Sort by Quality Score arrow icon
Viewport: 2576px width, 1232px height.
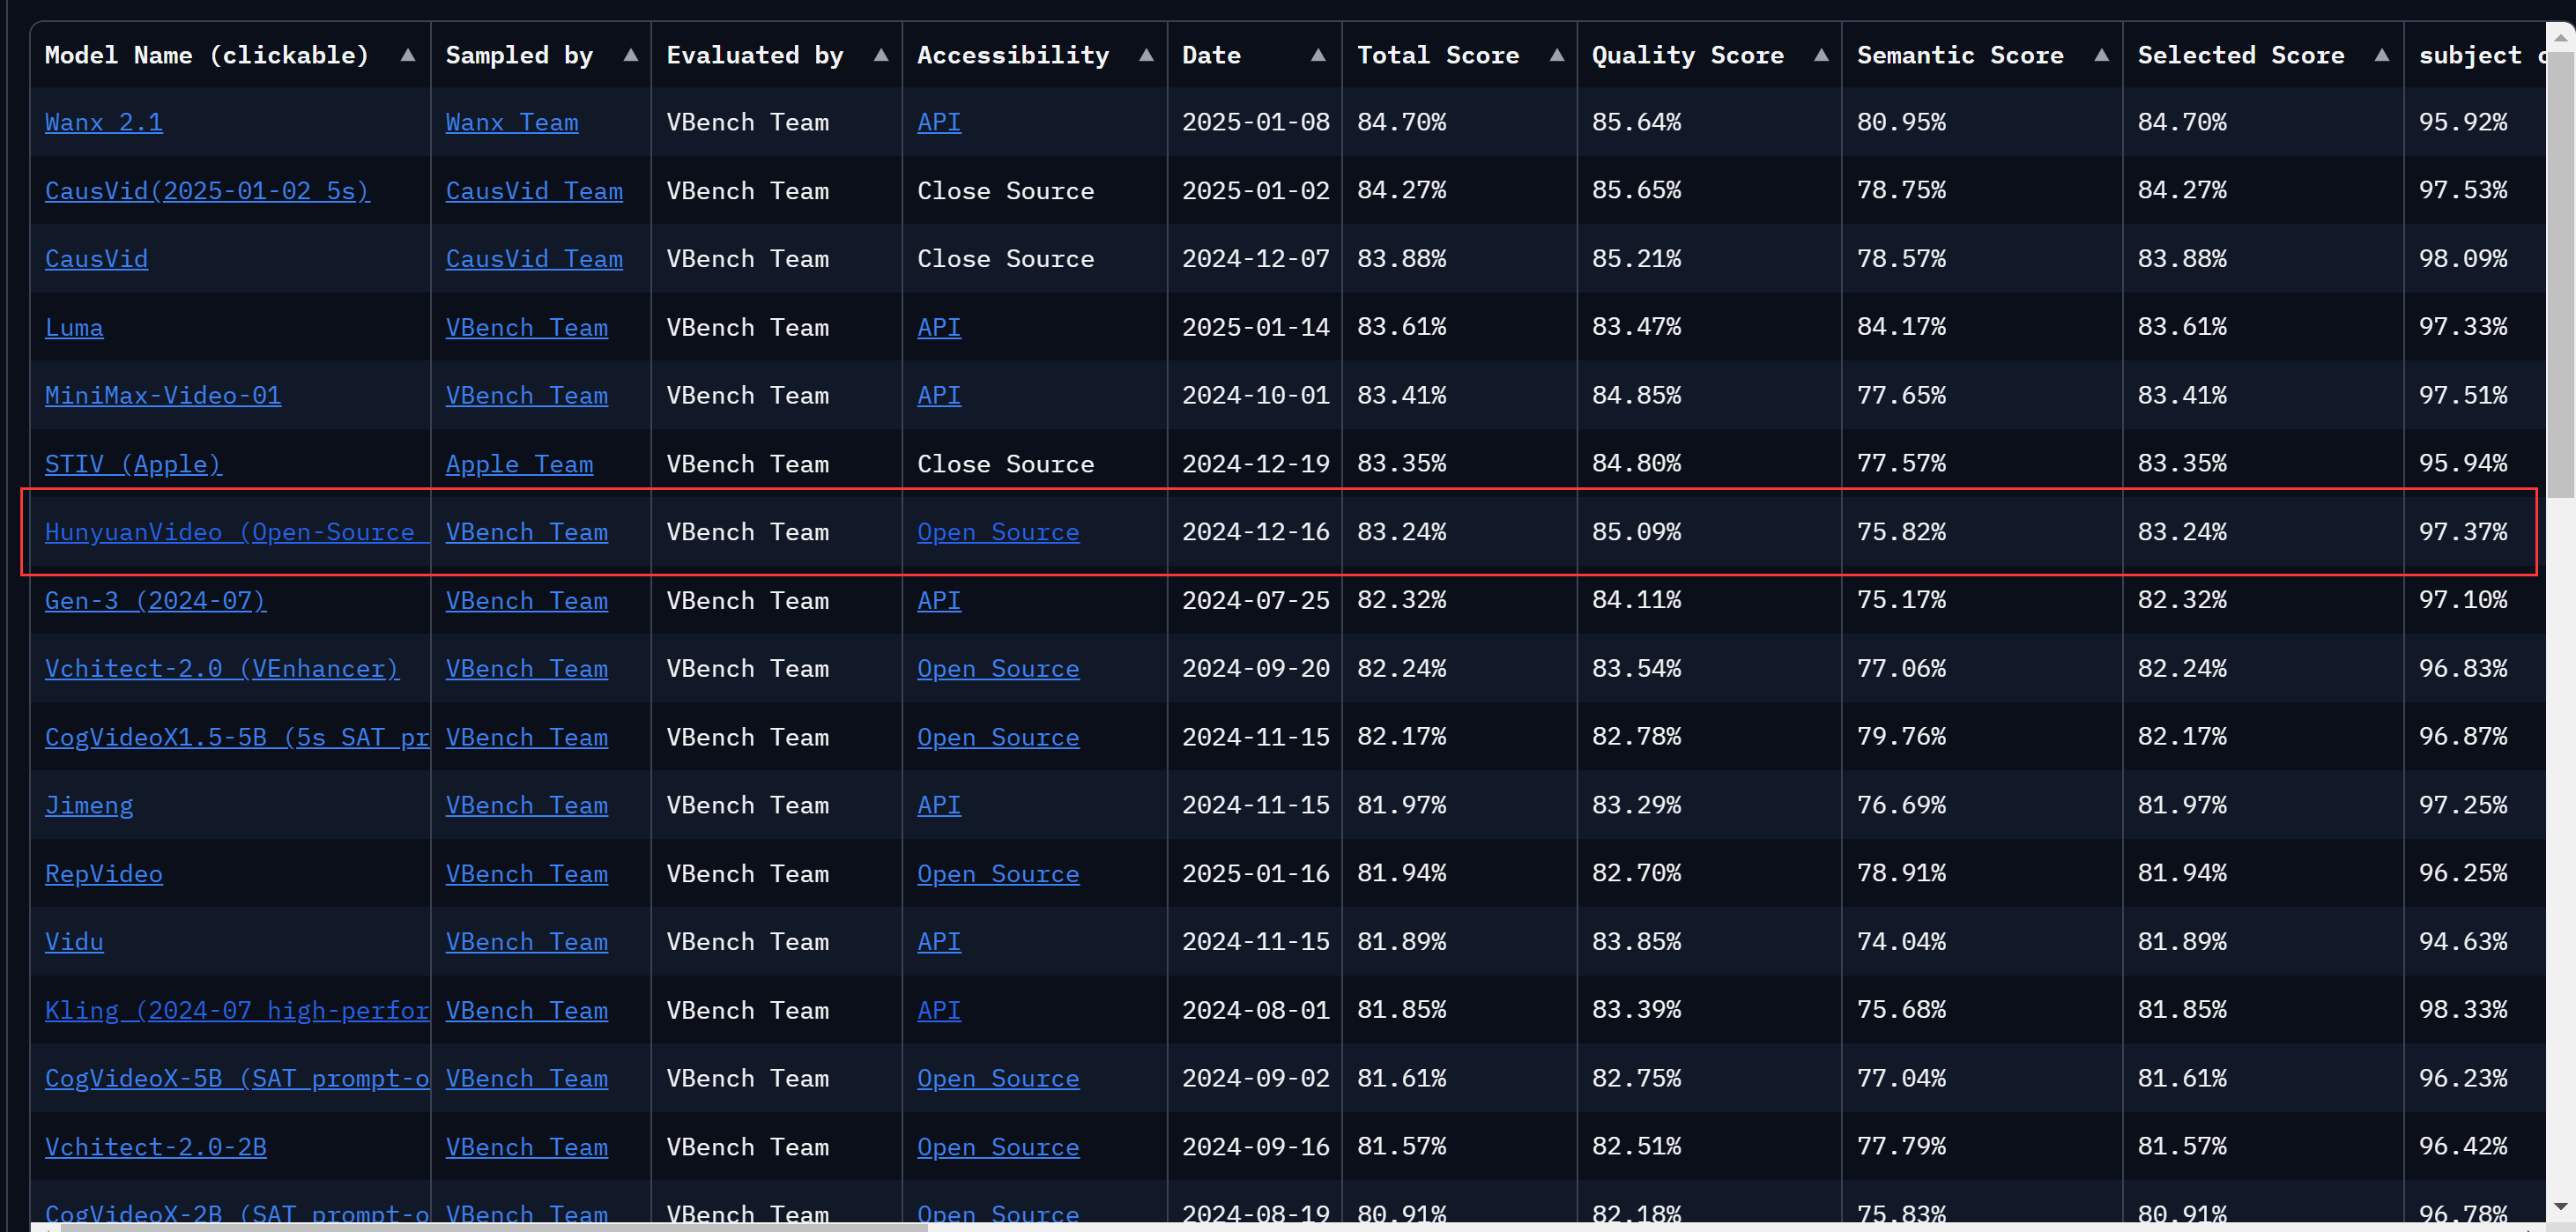coord(1821,55)
